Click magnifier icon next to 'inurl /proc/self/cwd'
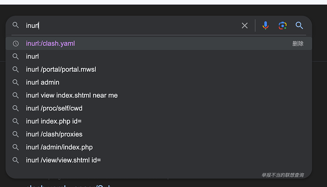The height and width of the screenshot is (187, 327). pyautogui.click(x=16, y=108)
